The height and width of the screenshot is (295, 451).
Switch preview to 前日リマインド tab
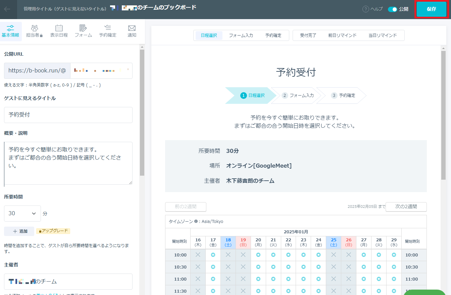click(342, 36)
